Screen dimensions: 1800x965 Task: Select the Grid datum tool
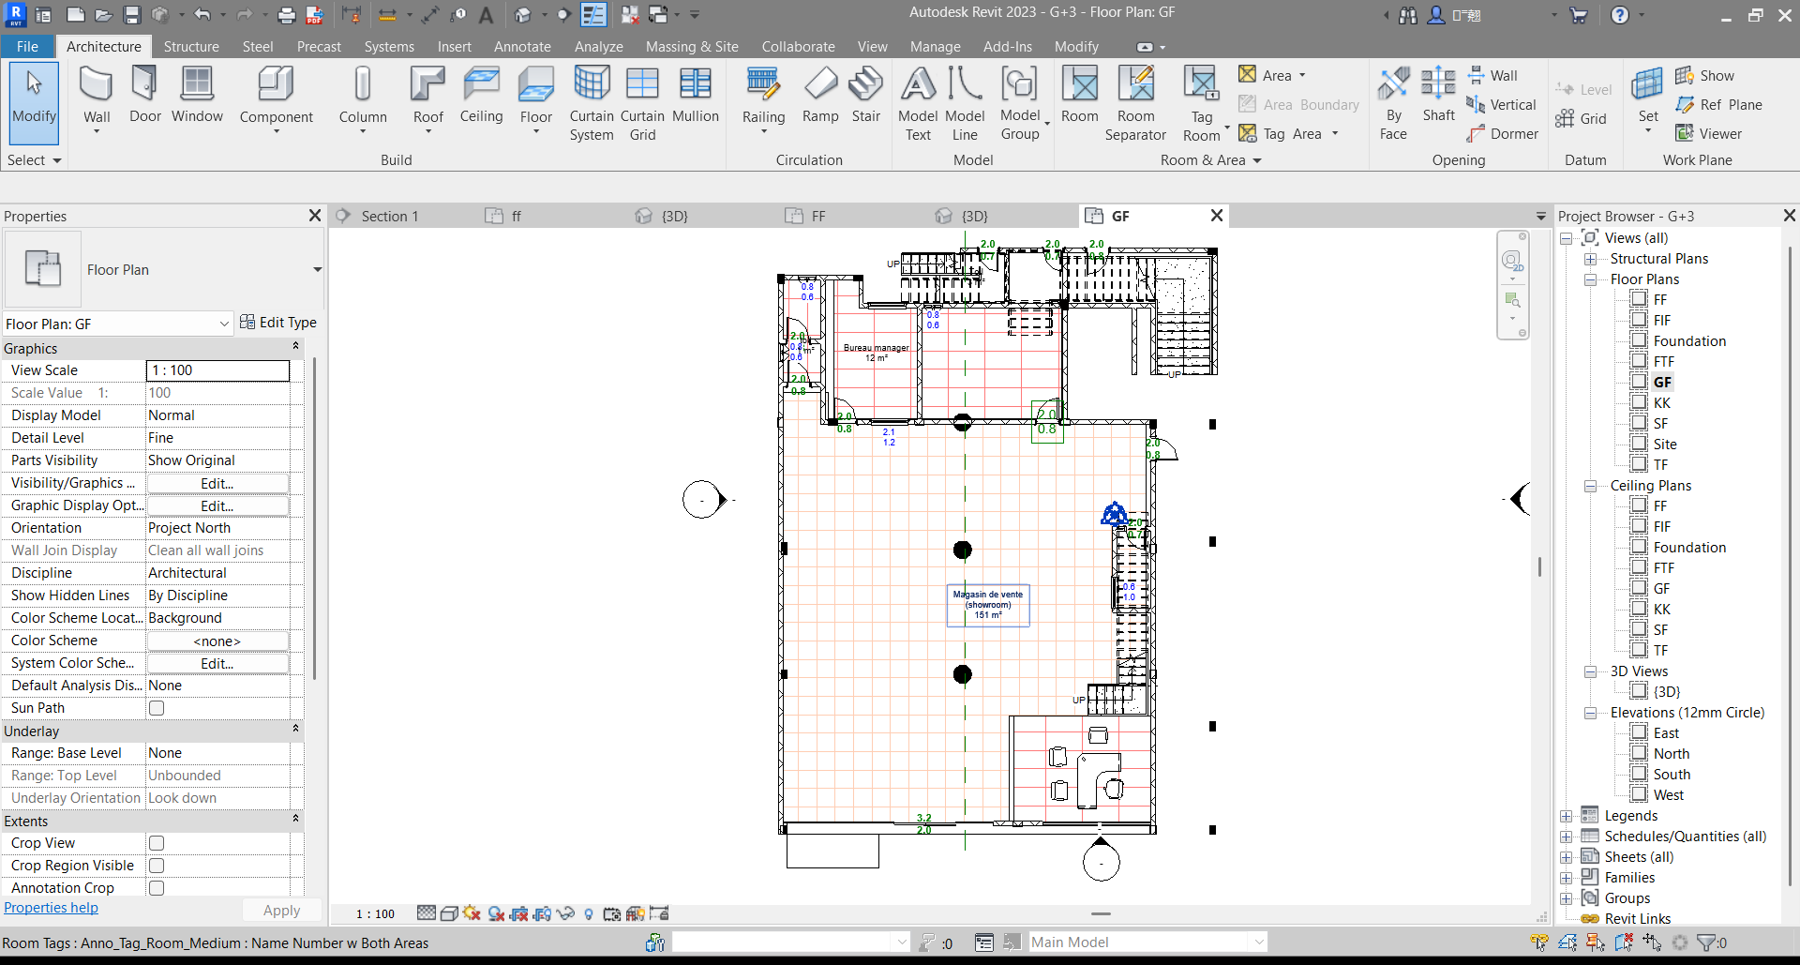click(1581, 118)
